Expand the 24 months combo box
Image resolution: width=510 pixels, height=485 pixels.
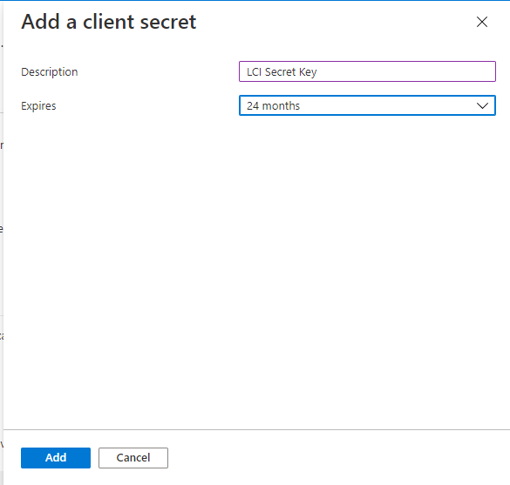point(367,105)
